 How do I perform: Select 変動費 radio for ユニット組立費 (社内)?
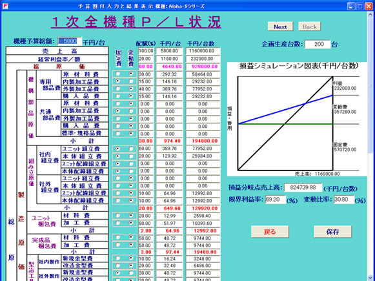pos(131,149)
